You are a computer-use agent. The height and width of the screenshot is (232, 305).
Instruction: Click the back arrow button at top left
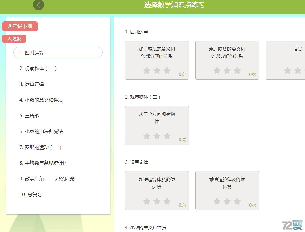point(39,5)
